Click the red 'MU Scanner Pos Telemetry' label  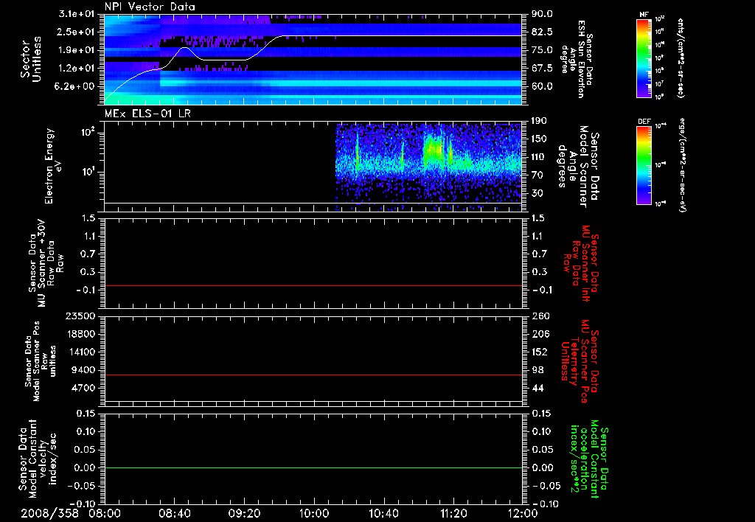click(580, 361)
